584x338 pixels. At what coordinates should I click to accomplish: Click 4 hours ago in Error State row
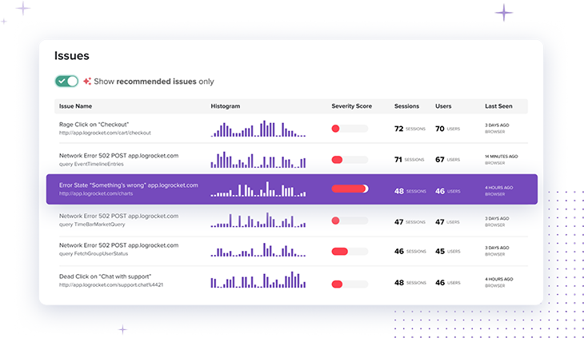coord(499,188)
